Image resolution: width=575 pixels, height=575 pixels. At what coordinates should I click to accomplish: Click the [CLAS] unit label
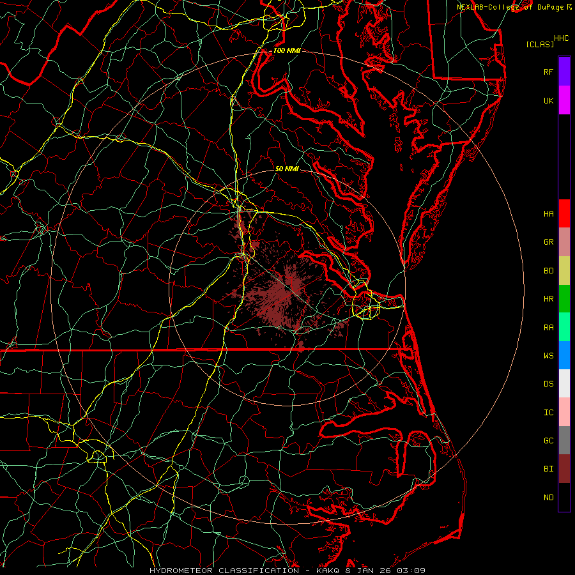(540, 44)
